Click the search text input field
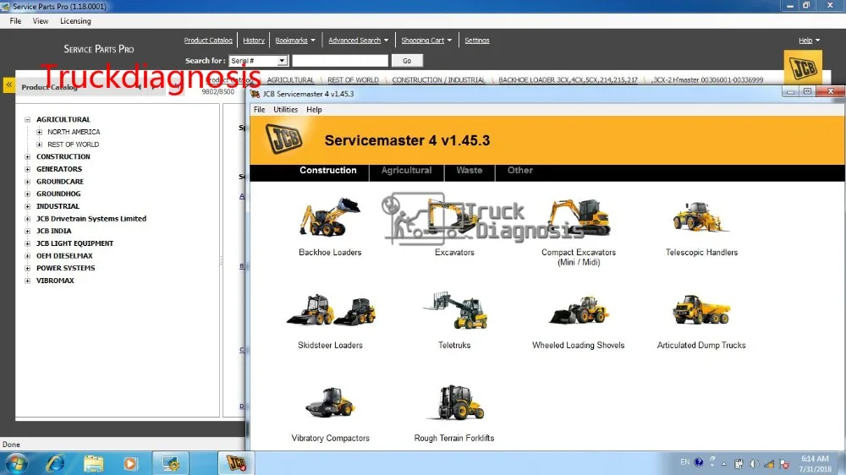The width and height of the screenshot is (846, 475). click(340, 61)
